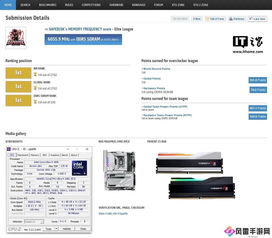Open the Tools dropdown arrow in CPU-Z
Screen dimensions: 272x238
[56, 229]
